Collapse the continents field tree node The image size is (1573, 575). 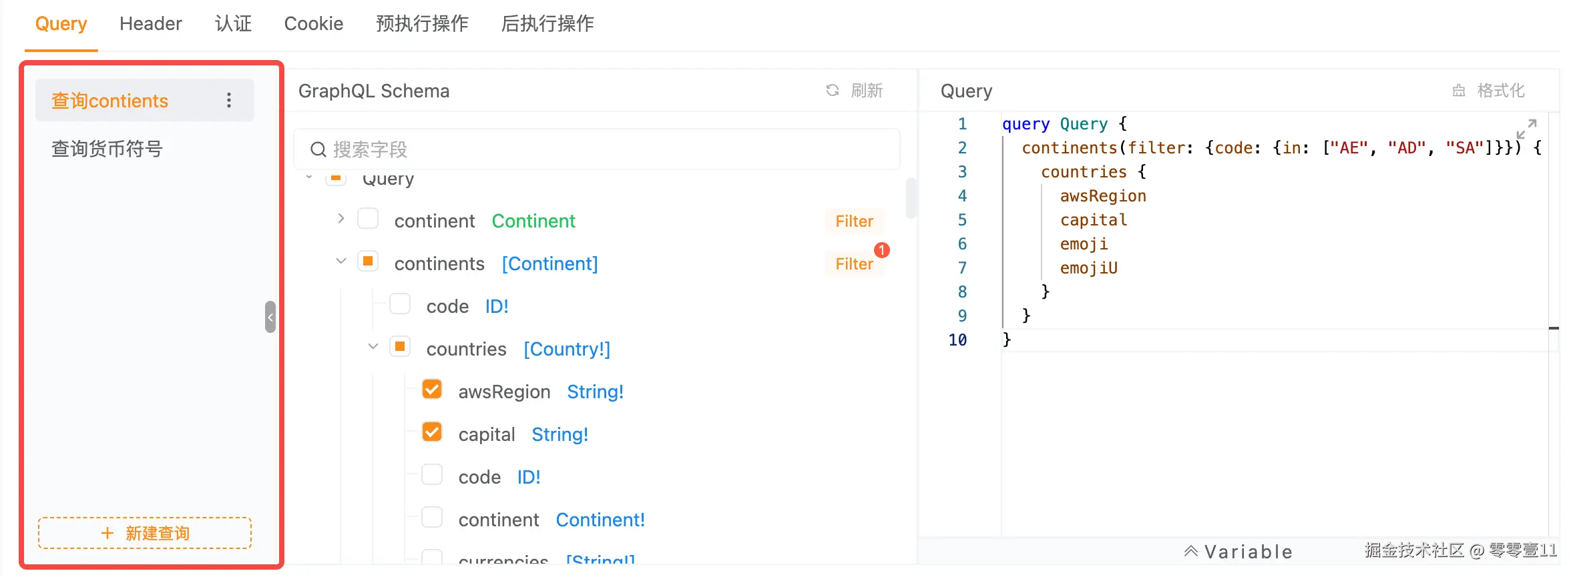tap(341, 261)
